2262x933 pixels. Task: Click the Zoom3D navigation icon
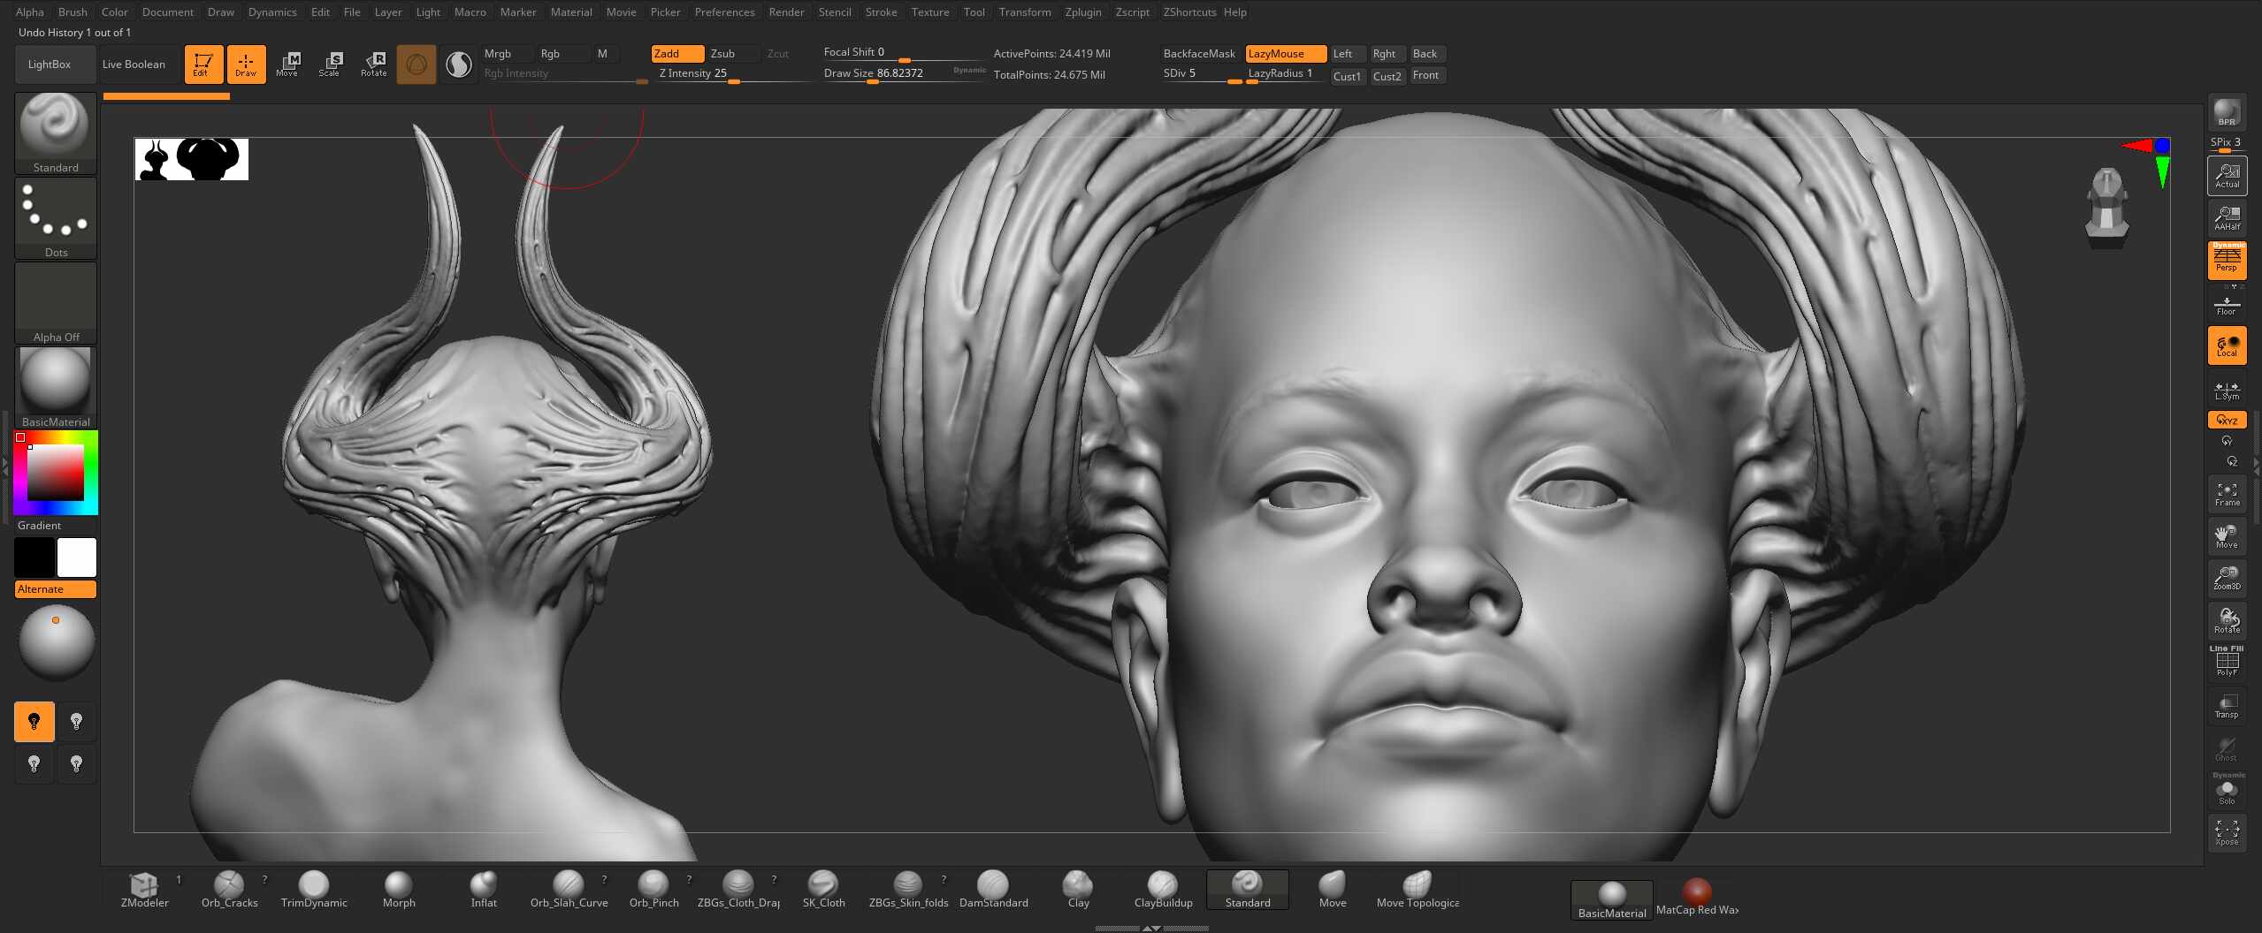pyautogui.click(x=2227, y=578)
